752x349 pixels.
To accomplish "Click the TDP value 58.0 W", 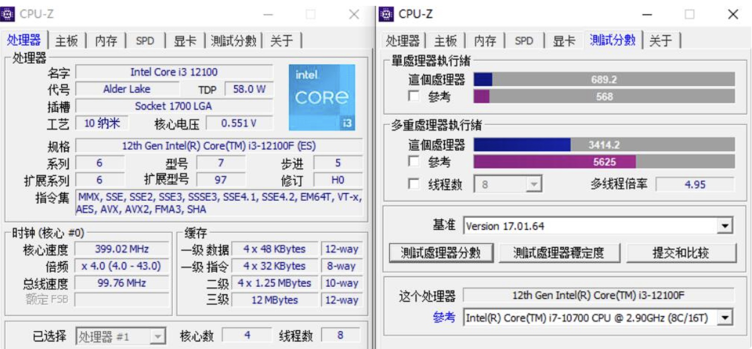I will point(249,89).
